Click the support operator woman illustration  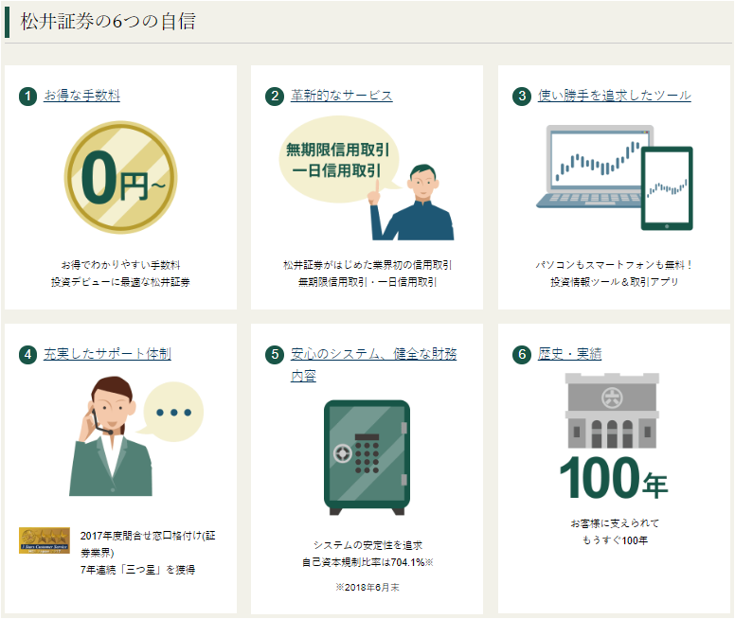tap(111, 436)
